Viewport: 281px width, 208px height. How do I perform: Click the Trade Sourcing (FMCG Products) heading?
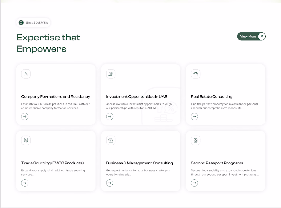tap(52, 163)
